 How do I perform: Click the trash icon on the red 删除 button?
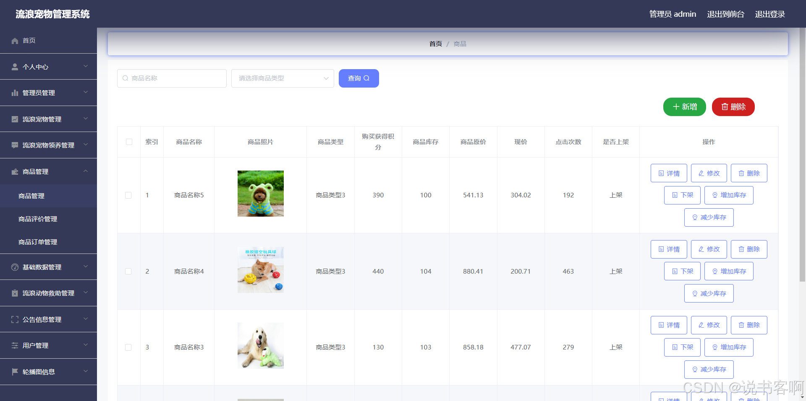pos(725,107)
